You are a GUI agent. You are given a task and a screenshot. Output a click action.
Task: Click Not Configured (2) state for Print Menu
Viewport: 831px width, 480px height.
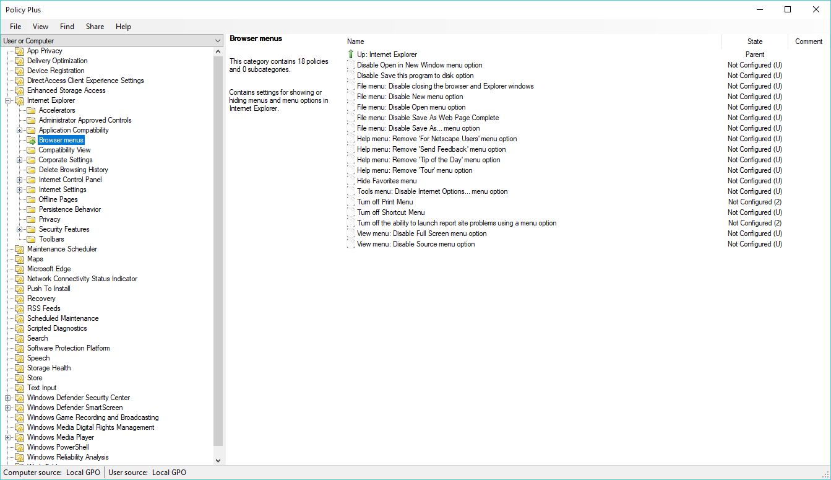click(755, 202)
